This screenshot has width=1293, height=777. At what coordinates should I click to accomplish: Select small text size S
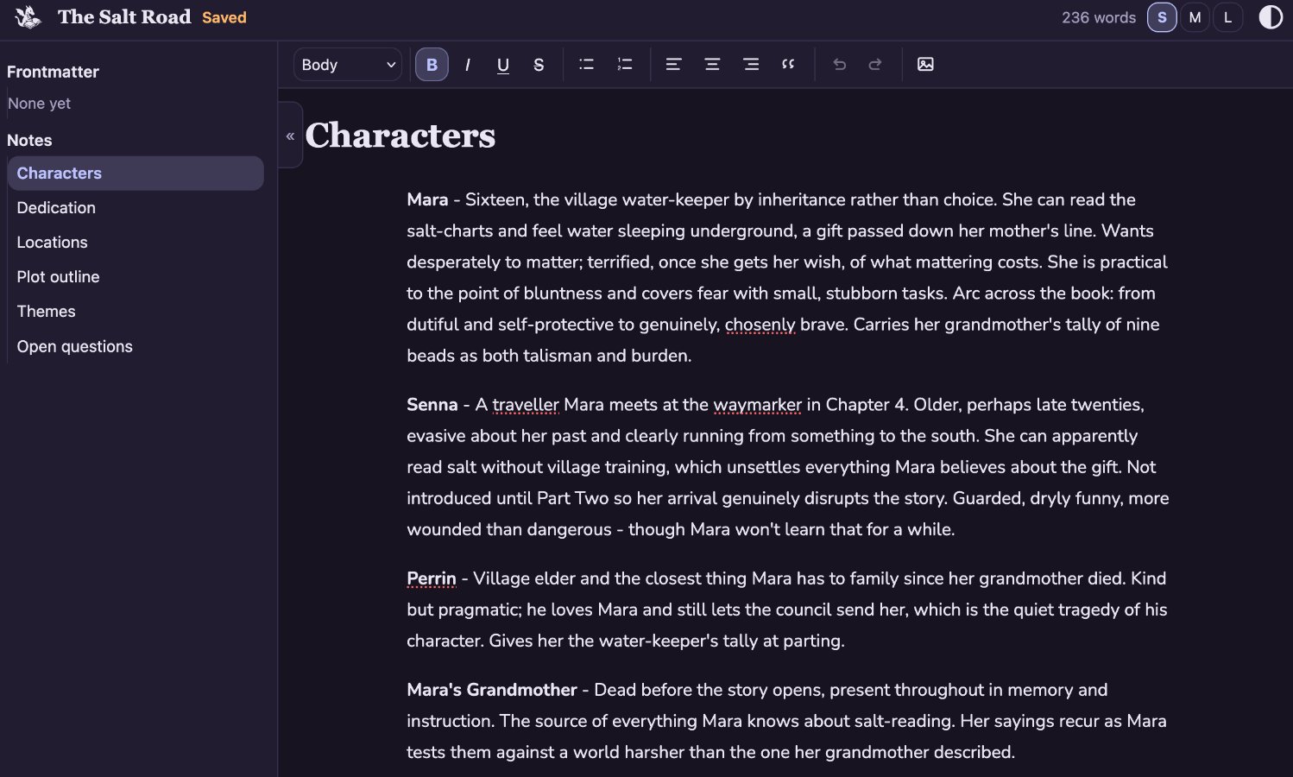(x=1162, y=17)
